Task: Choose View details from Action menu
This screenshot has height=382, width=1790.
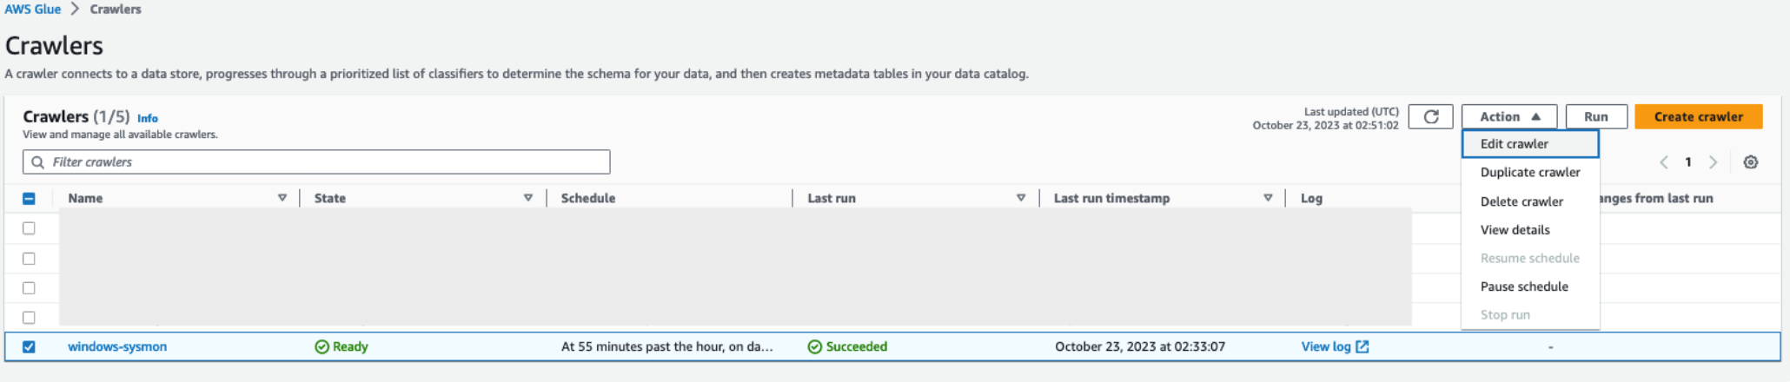Action: pos(1530,230)
